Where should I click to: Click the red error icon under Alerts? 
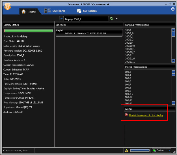pyautogui.click(x=126, y=115)
